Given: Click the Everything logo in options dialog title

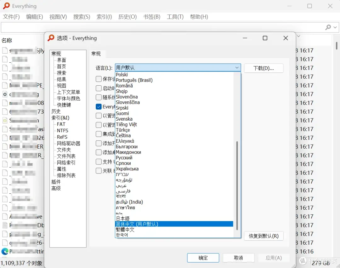Looking at the screenshot, I should (x=51, y=38).
